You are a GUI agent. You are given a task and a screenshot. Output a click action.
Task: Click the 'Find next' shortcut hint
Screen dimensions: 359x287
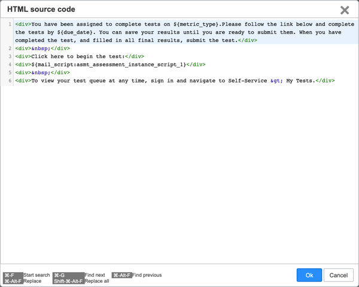[95, 275]
